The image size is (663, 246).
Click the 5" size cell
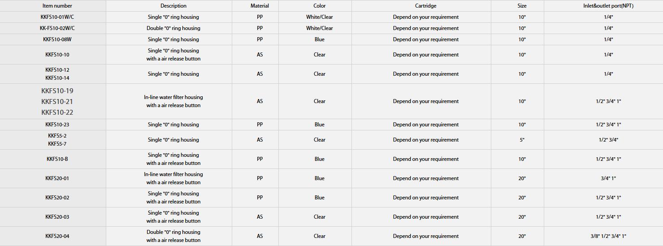[522, 140]
